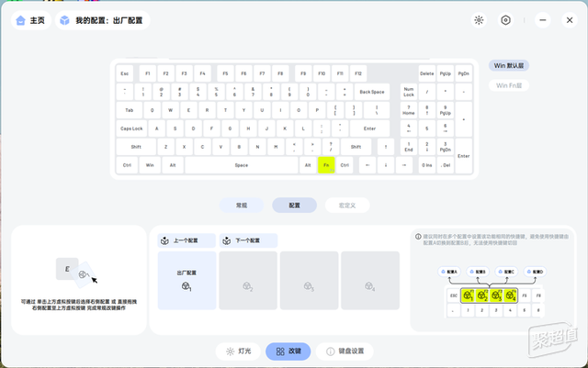Click the highlighted Fn key on virtual keyboard
588x368 pixels.
[326, 165]
